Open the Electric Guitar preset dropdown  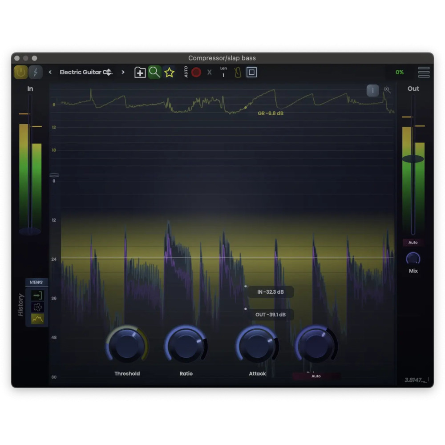(86, 72)
